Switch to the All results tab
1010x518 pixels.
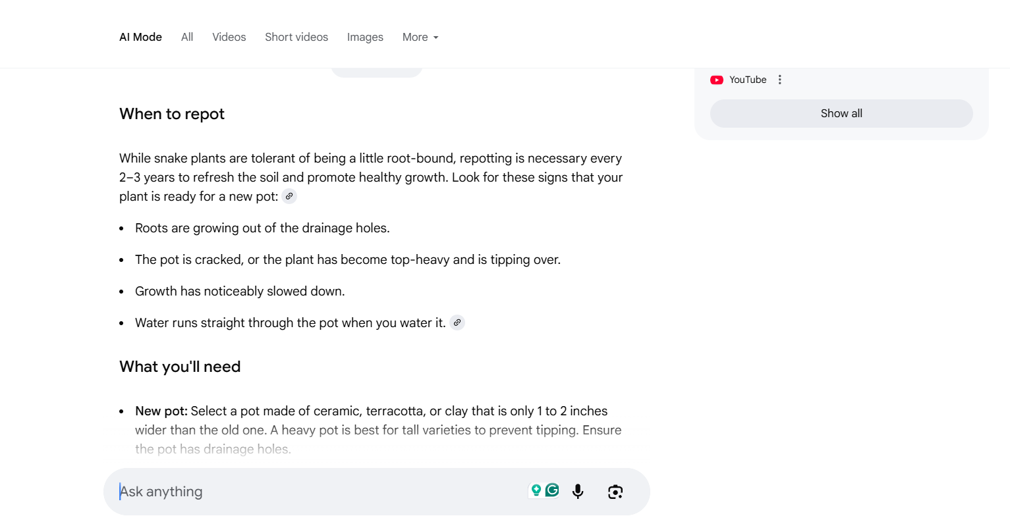pos(187,37)
